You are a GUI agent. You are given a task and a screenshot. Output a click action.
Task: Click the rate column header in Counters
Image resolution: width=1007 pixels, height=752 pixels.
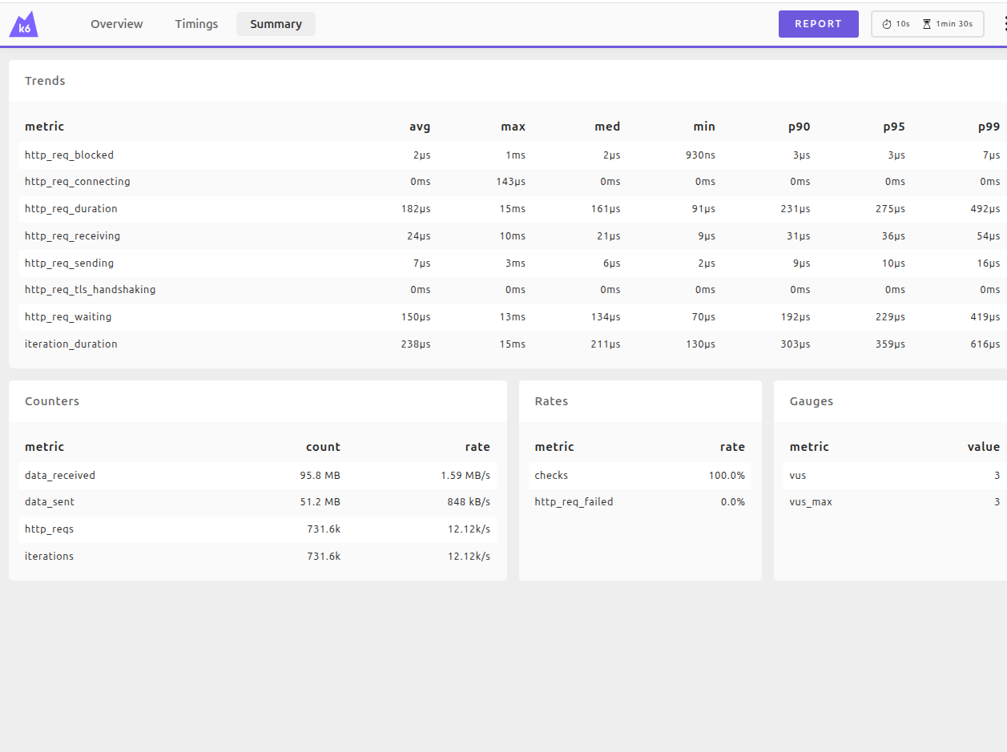[477, 447]
